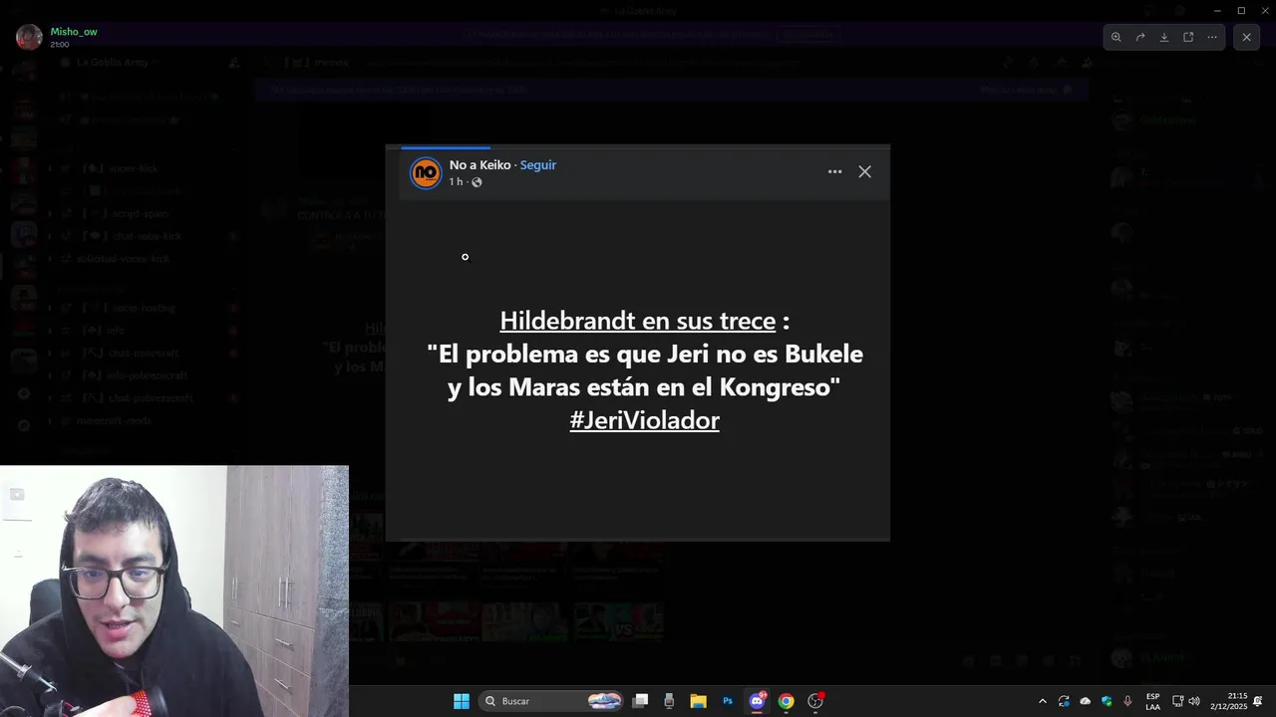
Task: Launch Photoshop from the taskbar
Action: click(x=728, y=701)
